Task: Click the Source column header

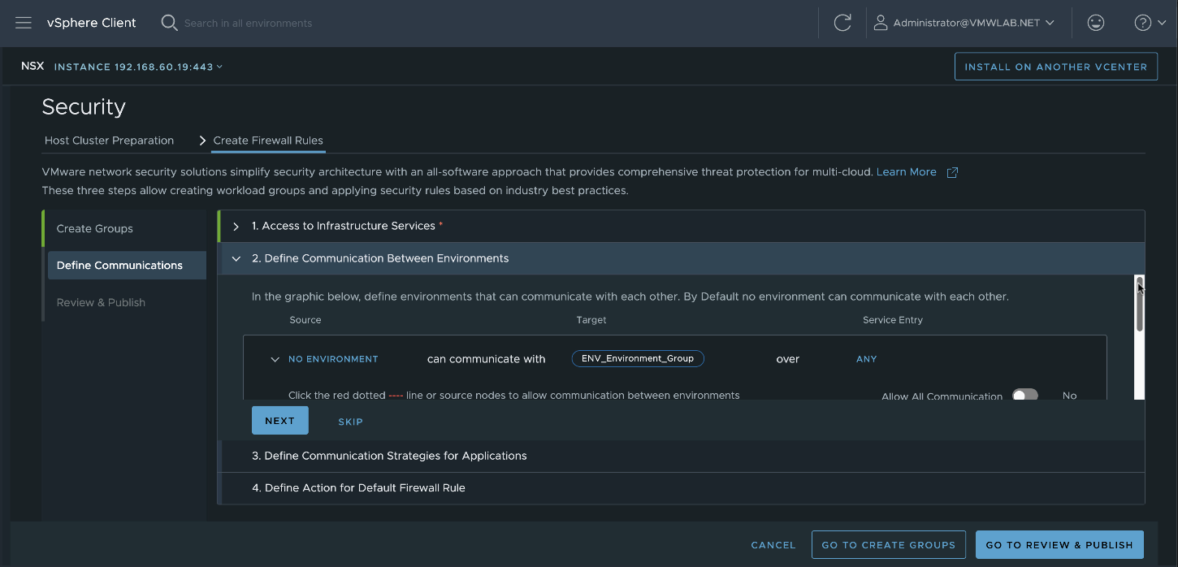Action: pyautogui.click(x=305, y=320)
